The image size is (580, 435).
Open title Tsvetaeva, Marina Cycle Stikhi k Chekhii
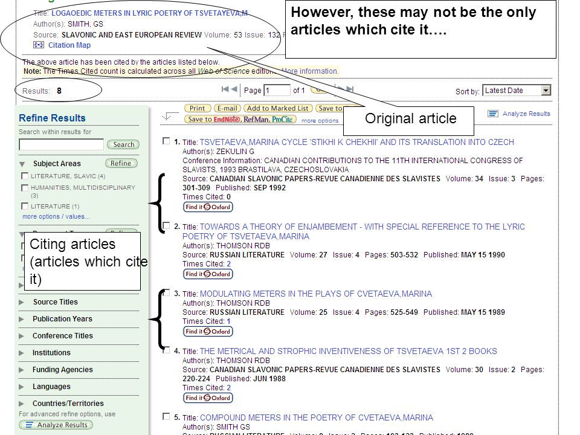click(357, 142)
